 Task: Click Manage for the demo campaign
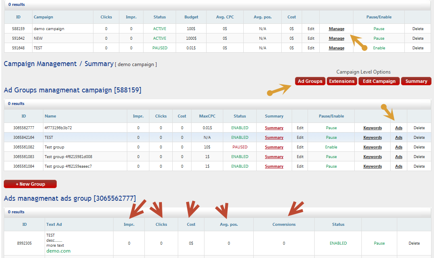(336, 29)
